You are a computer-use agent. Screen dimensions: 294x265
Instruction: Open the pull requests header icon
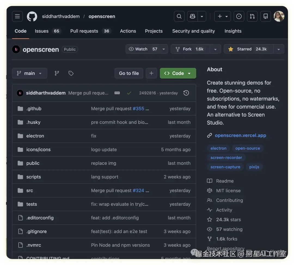point(252,17)
